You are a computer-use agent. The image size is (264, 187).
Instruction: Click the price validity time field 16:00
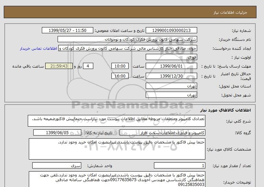120,76
